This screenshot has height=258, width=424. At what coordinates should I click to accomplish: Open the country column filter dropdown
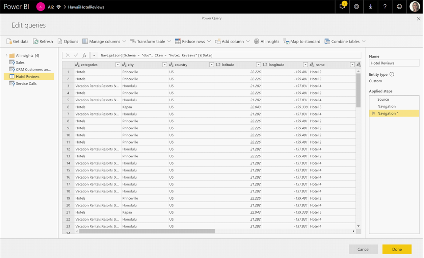[211, 65]
